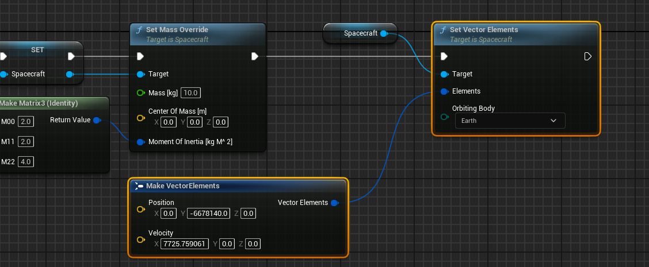
Task: Click the Velocity input pin
Action: [140, 240]
